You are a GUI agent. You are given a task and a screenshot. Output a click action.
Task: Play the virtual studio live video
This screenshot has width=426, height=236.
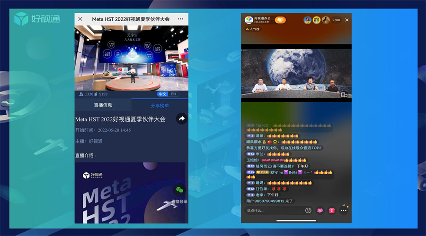[x=132, y=58]
